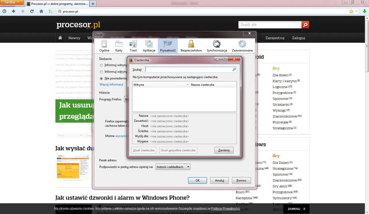Open the Aplikacje options panel

coord(149,45)
